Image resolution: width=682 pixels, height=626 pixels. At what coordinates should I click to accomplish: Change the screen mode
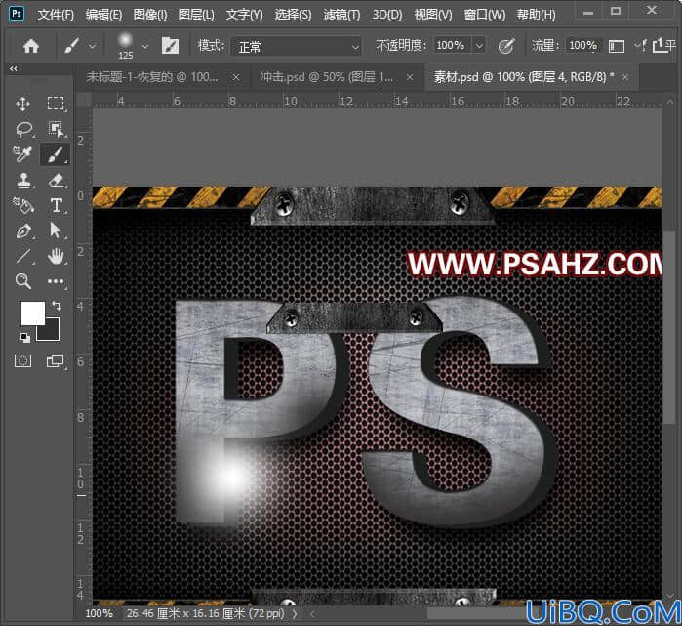(55, 361)
